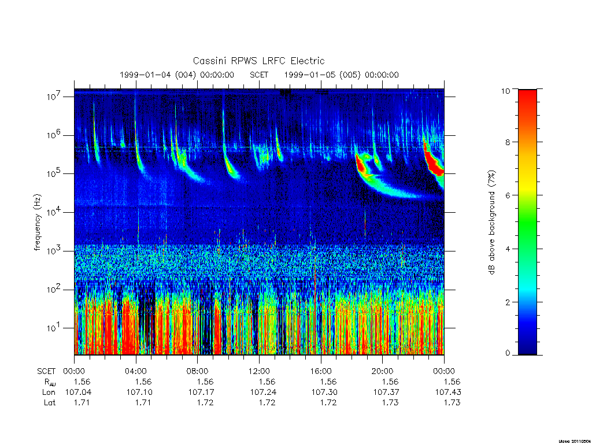Select longitude value '107.24'
Screen dimensions: 592x444
[263, 393]
